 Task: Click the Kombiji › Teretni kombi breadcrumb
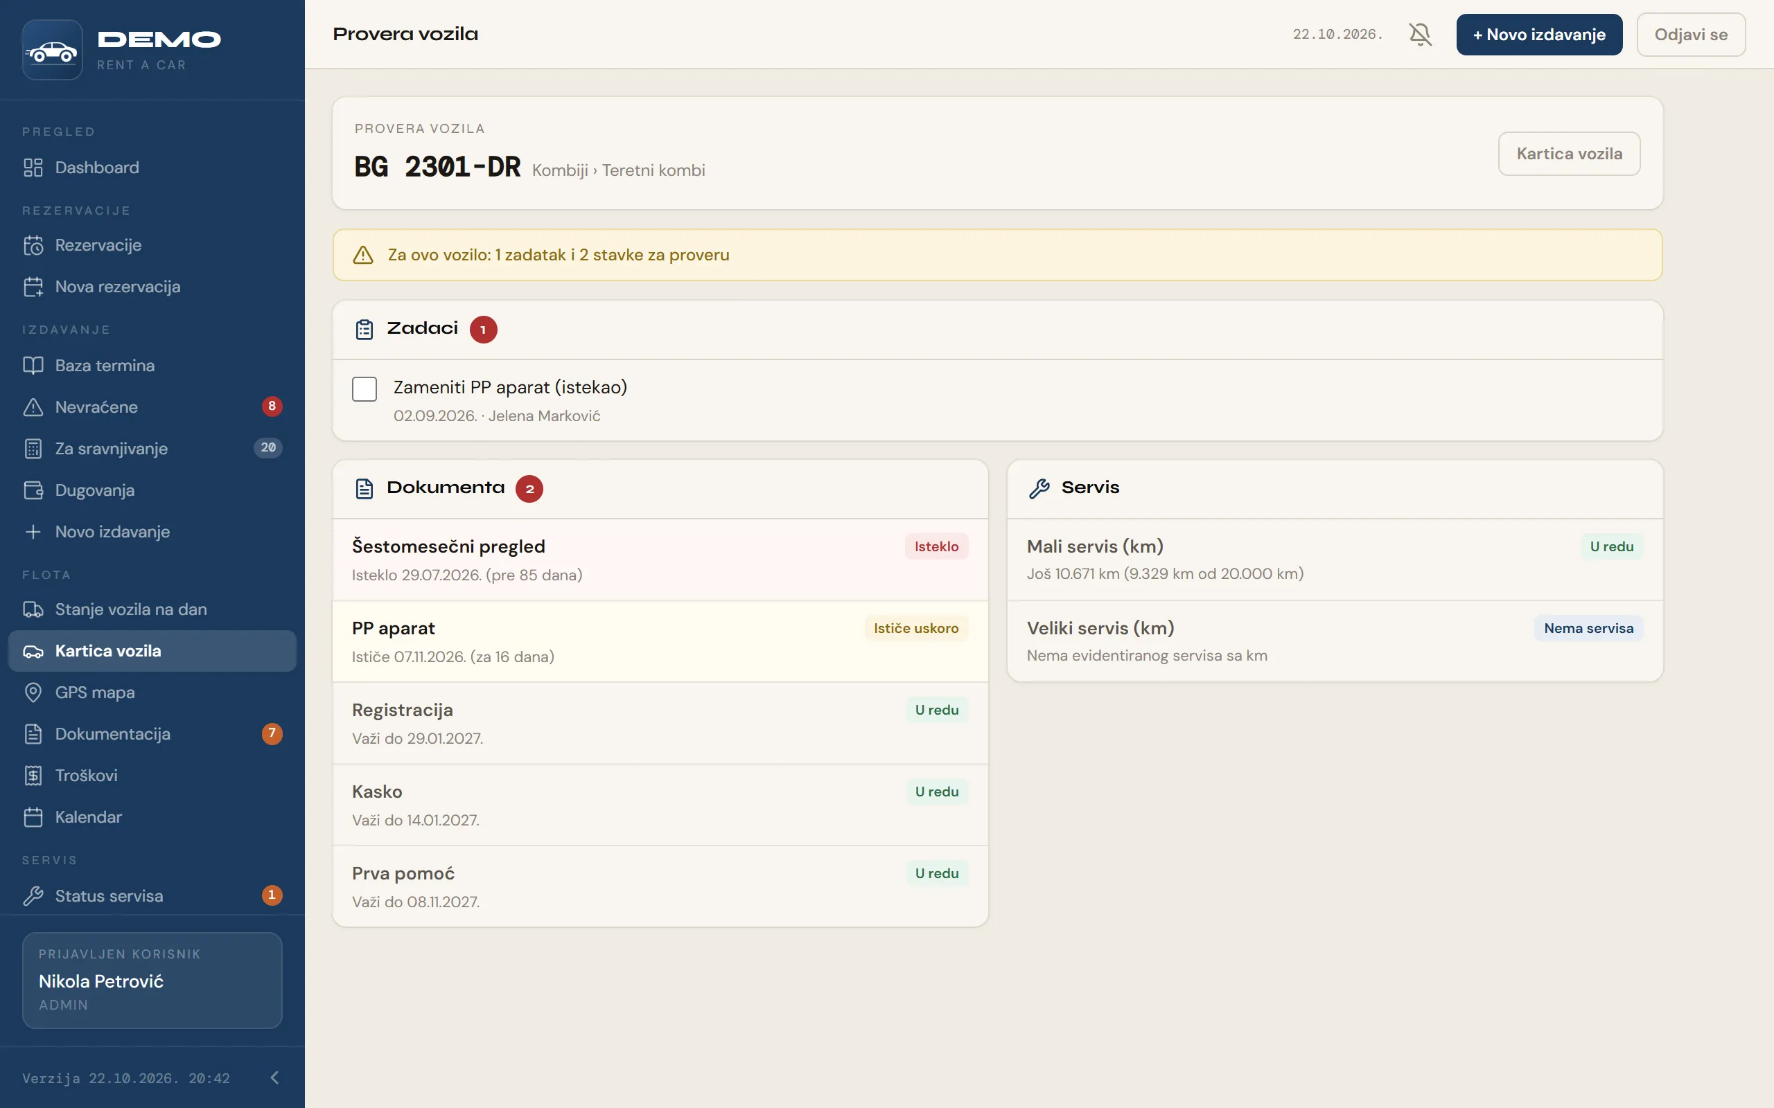point(618,170)
